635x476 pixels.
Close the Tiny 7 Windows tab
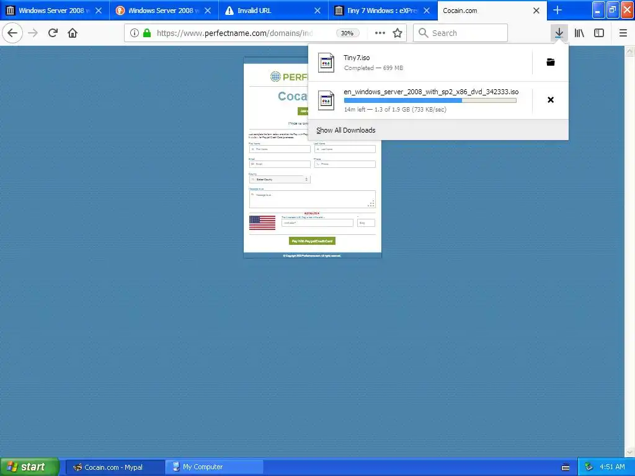(427, 11)
